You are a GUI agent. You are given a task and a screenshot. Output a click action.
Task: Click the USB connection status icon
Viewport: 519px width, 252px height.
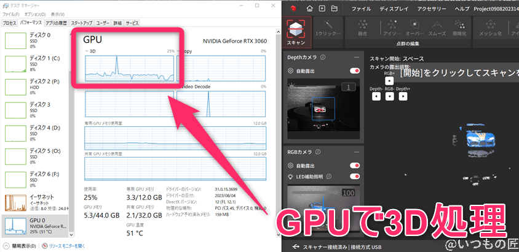pyautogui.click(x=296, y=246)
